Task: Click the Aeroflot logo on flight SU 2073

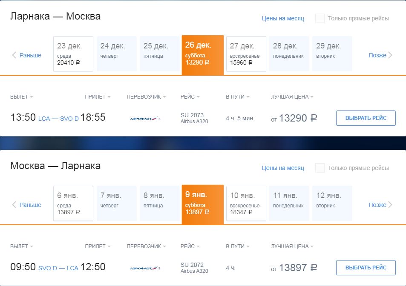Action: 145,119
